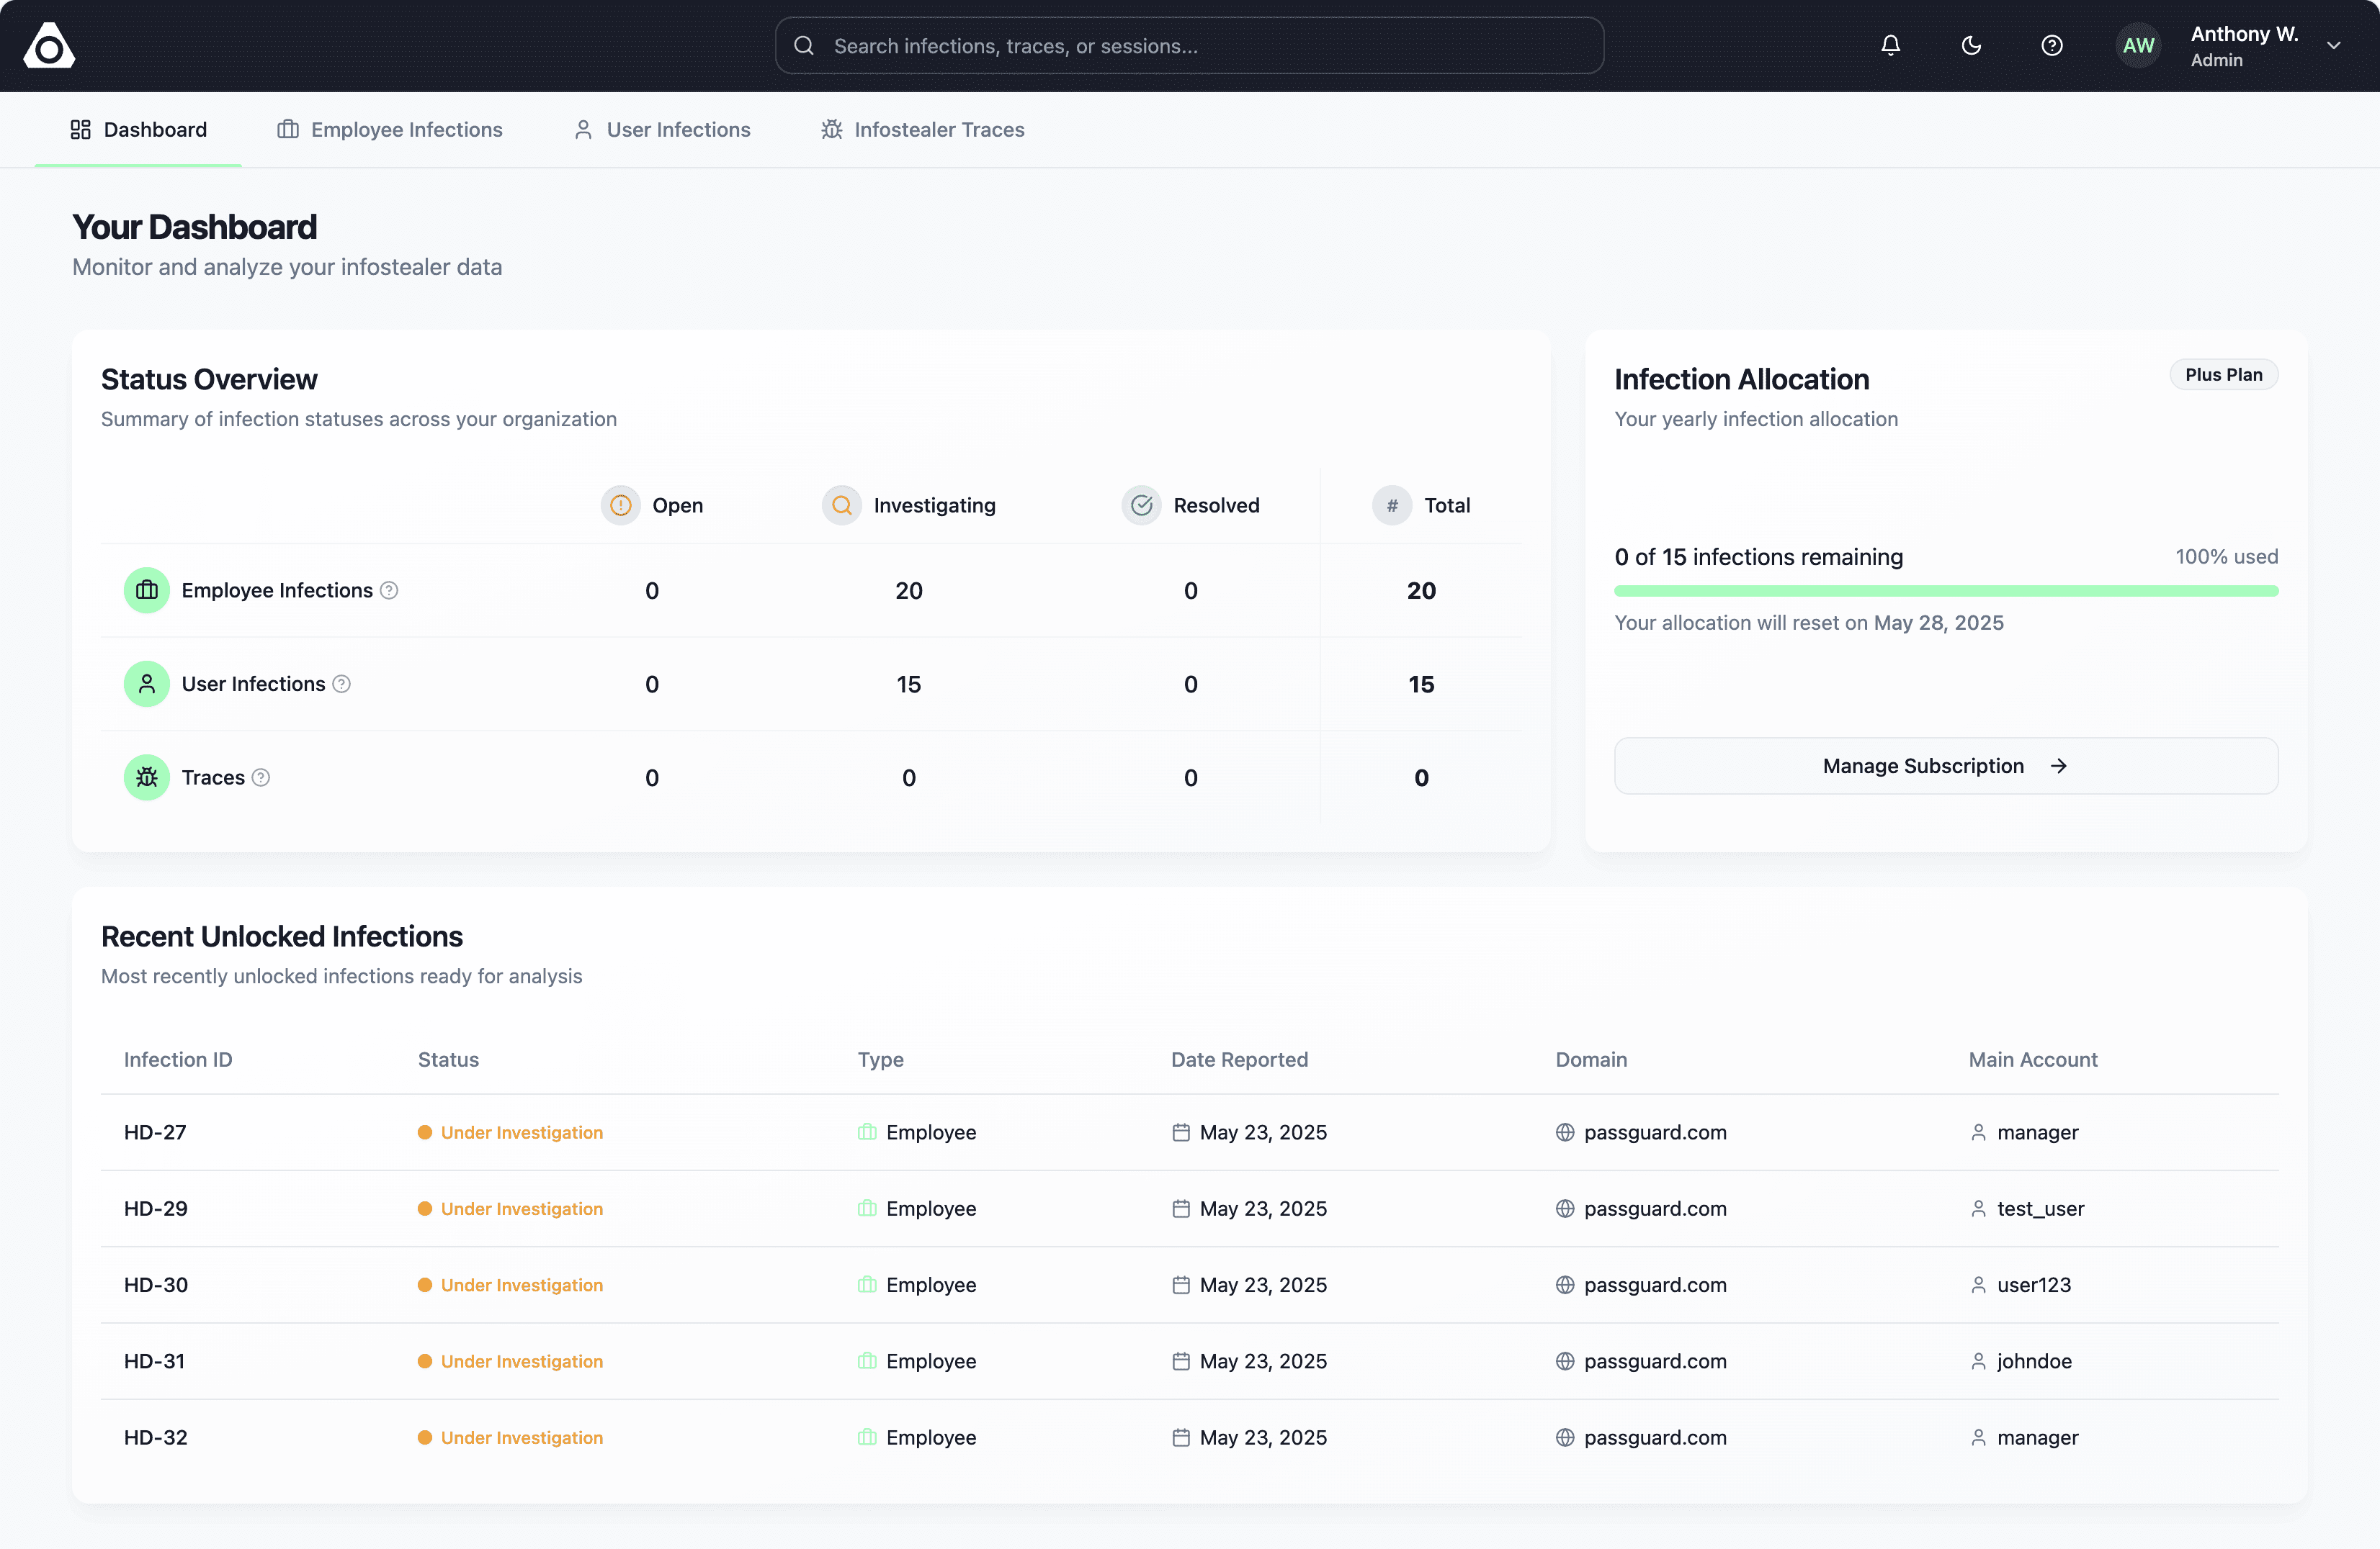Focus the search infections input field
Screen dimensions: 2380x1549
pos(1190,46)
